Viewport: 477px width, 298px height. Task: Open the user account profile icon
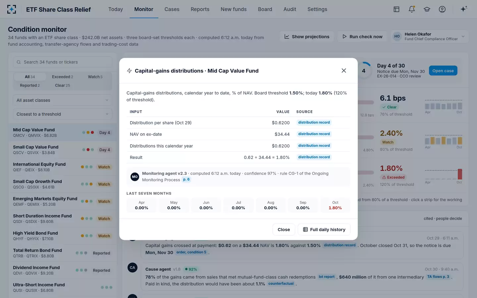[442, 9]
